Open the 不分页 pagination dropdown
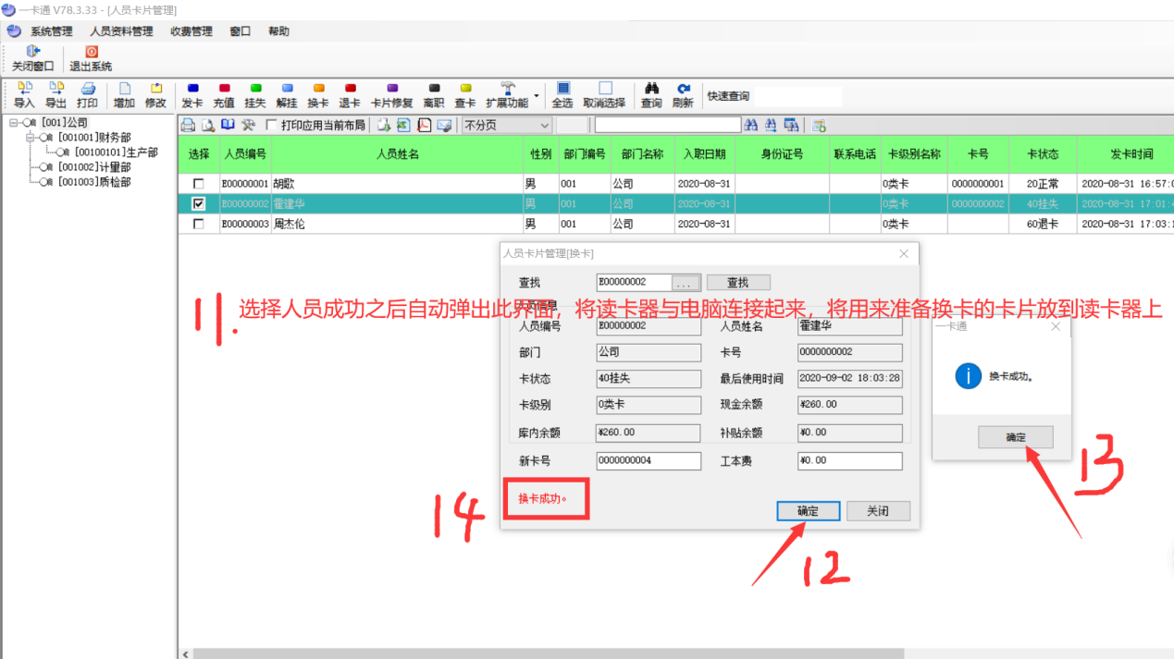This screenshot has width=1174, height=659. [x=544, y=125]
